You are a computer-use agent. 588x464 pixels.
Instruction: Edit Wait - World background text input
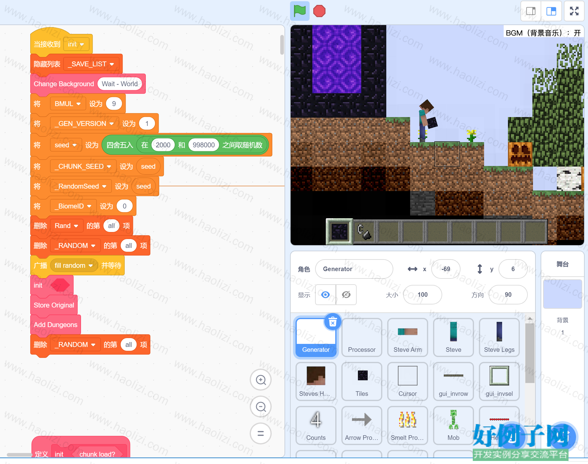coord(120,84)
